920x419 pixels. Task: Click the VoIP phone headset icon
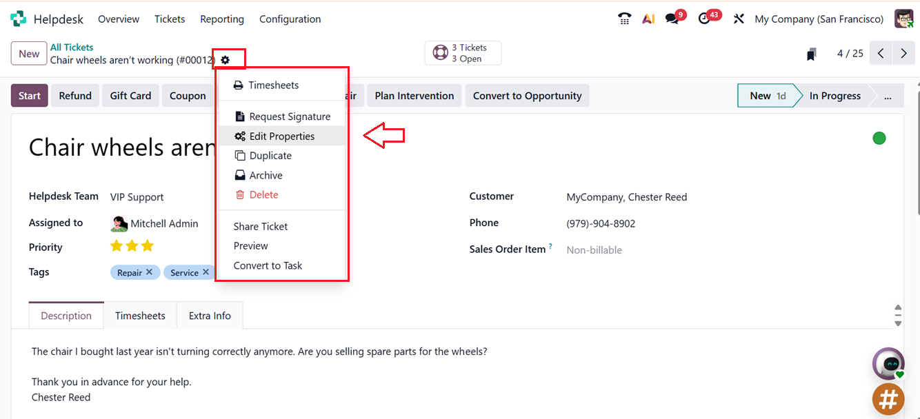[624, 19]
